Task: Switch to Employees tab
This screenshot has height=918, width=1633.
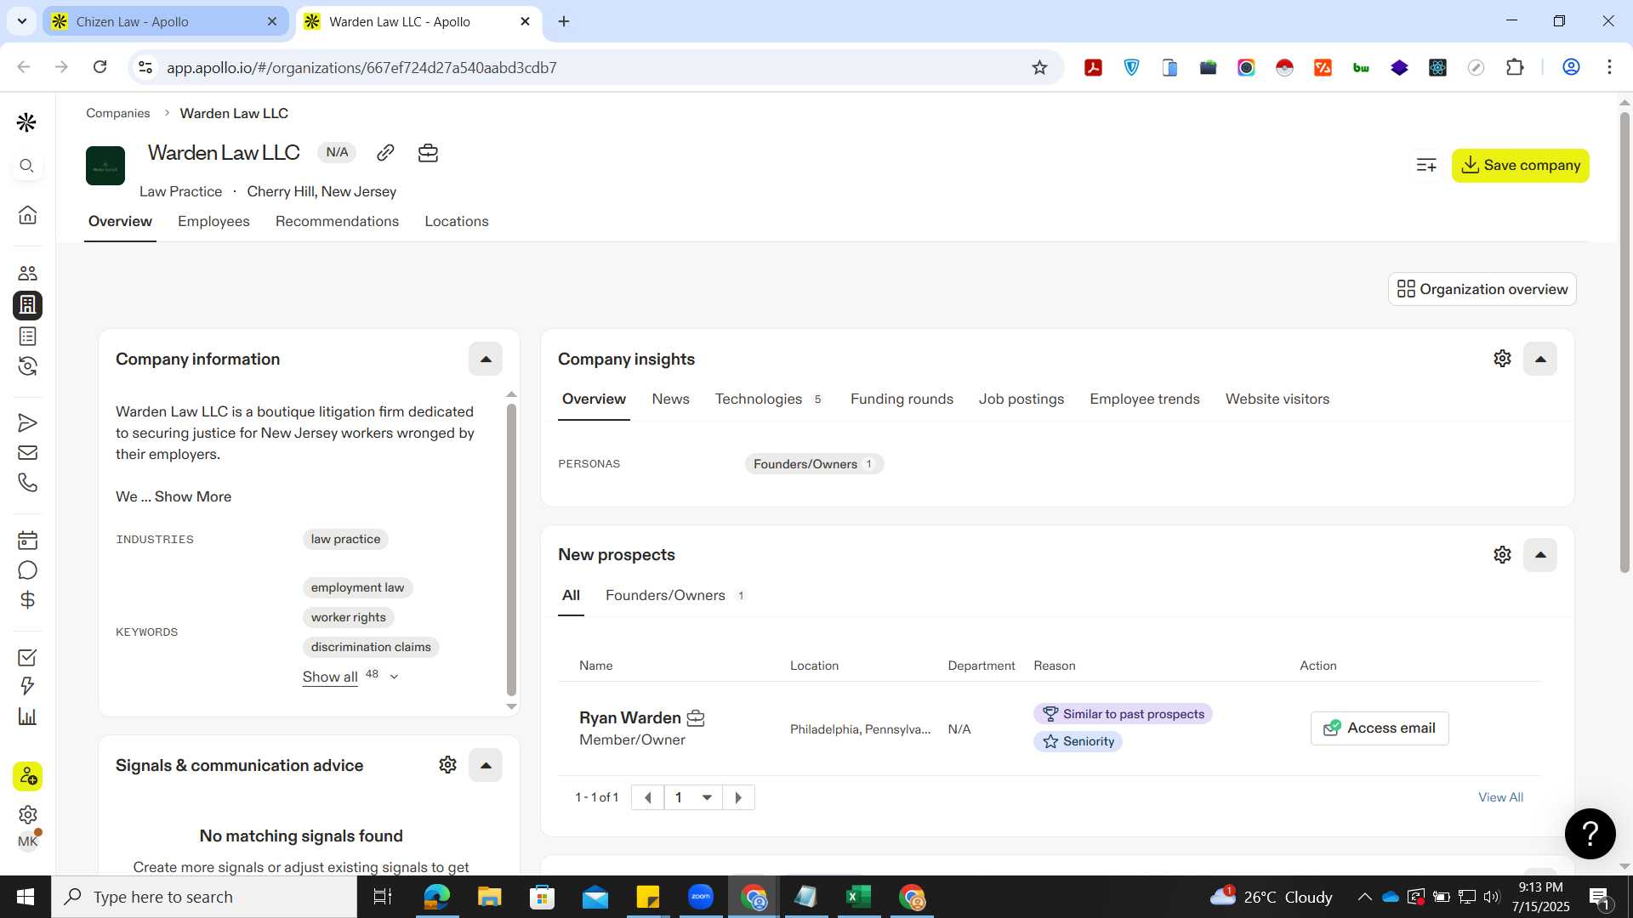Action: [213, 221]
